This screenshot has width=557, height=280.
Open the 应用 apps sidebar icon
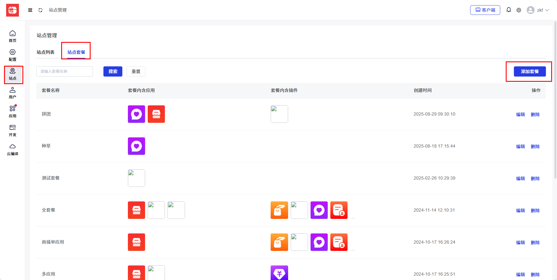pos(13,111)
